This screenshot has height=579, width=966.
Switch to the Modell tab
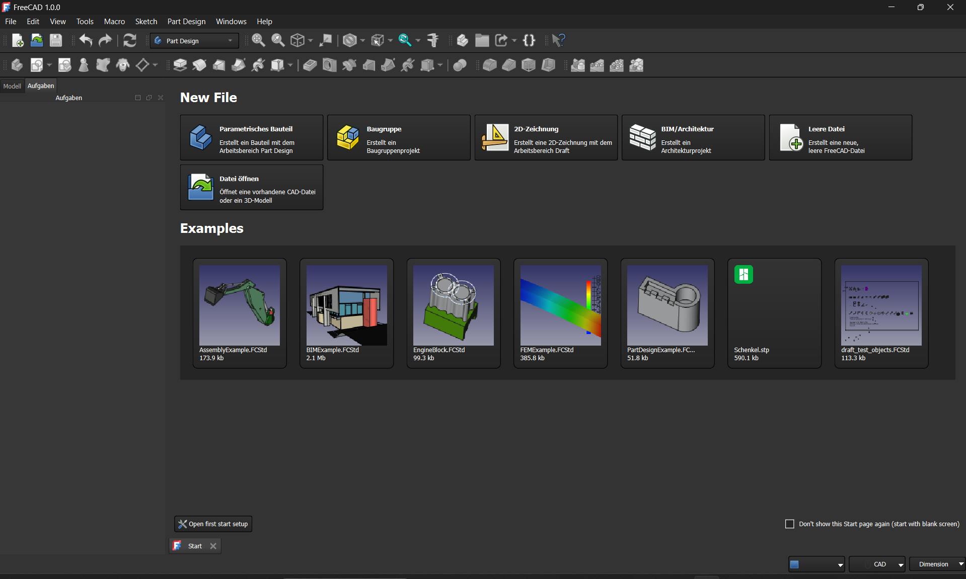click(12, 86)
